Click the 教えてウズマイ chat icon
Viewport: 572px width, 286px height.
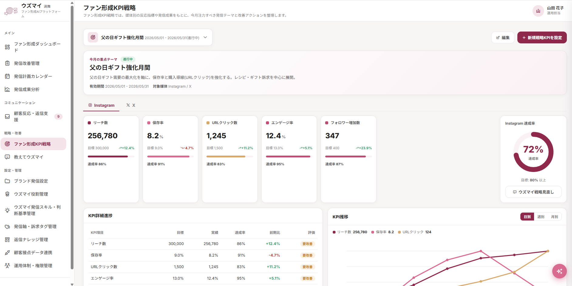[7, 157]
